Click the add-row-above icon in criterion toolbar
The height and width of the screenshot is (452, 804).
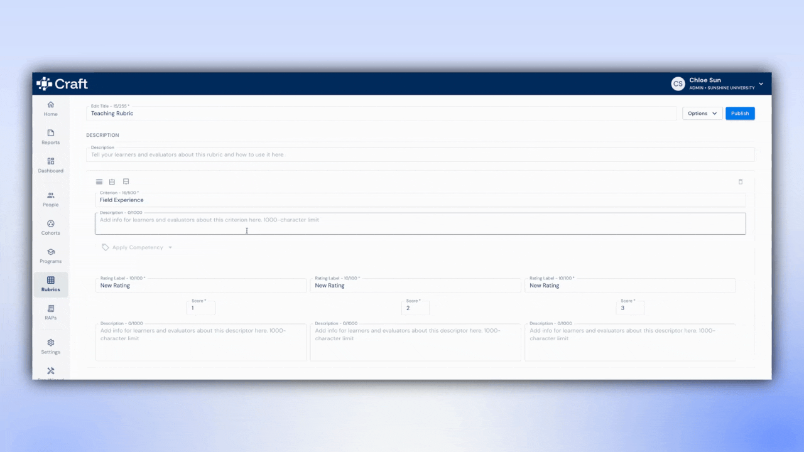112,181
